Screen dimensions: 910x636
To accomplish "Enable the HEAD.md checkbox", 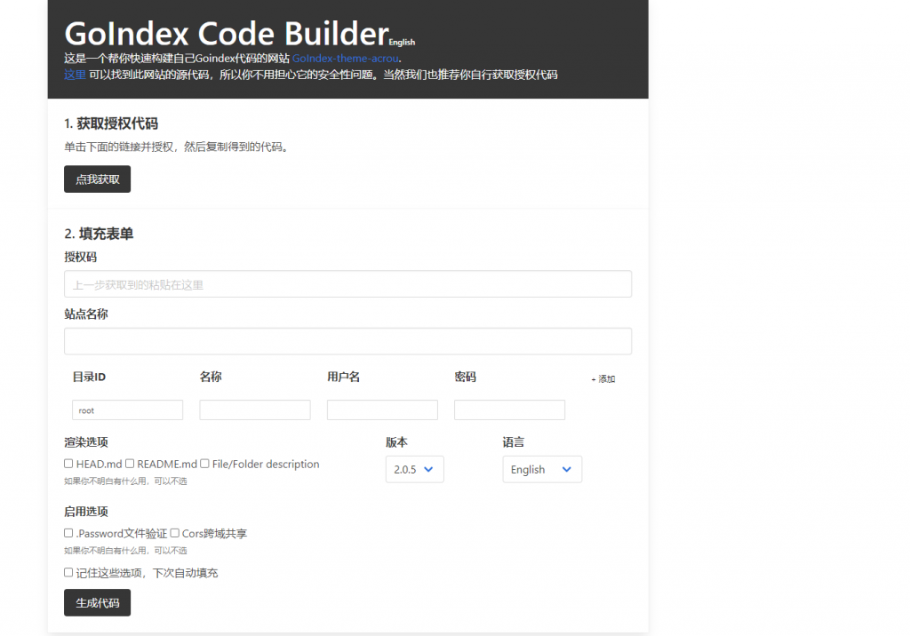I will click(x=68, y=463).
